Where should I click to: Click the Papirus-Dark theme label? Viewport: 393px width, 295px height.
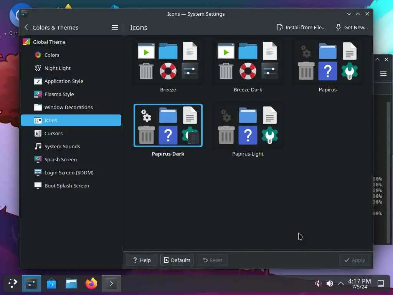(x=168, y=154)
